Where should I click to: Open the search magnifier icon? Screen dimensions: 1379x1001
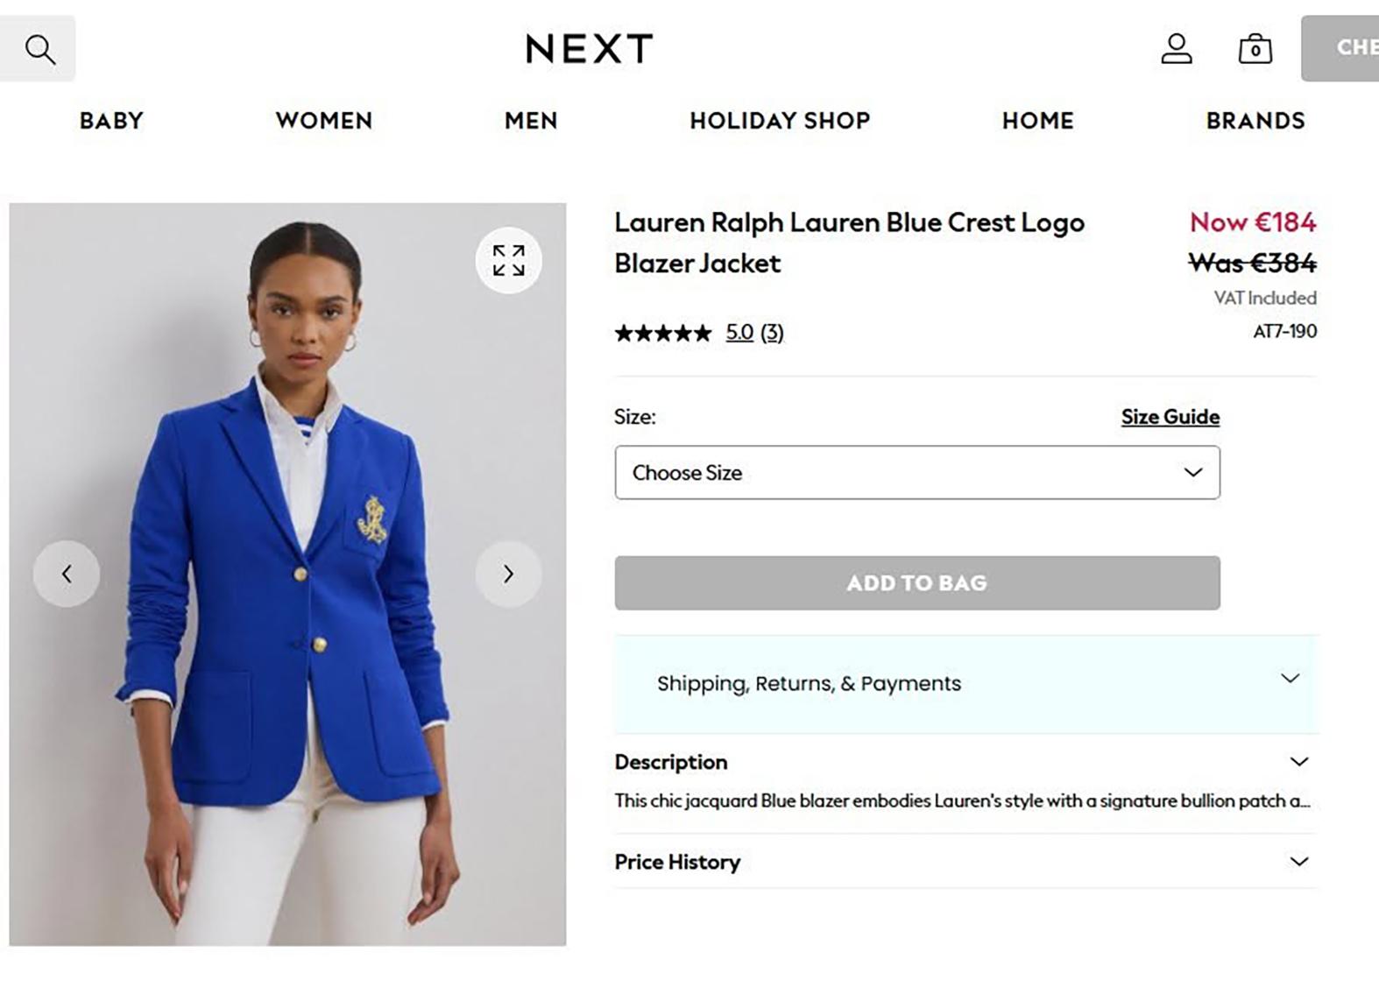tap(38, 49)
